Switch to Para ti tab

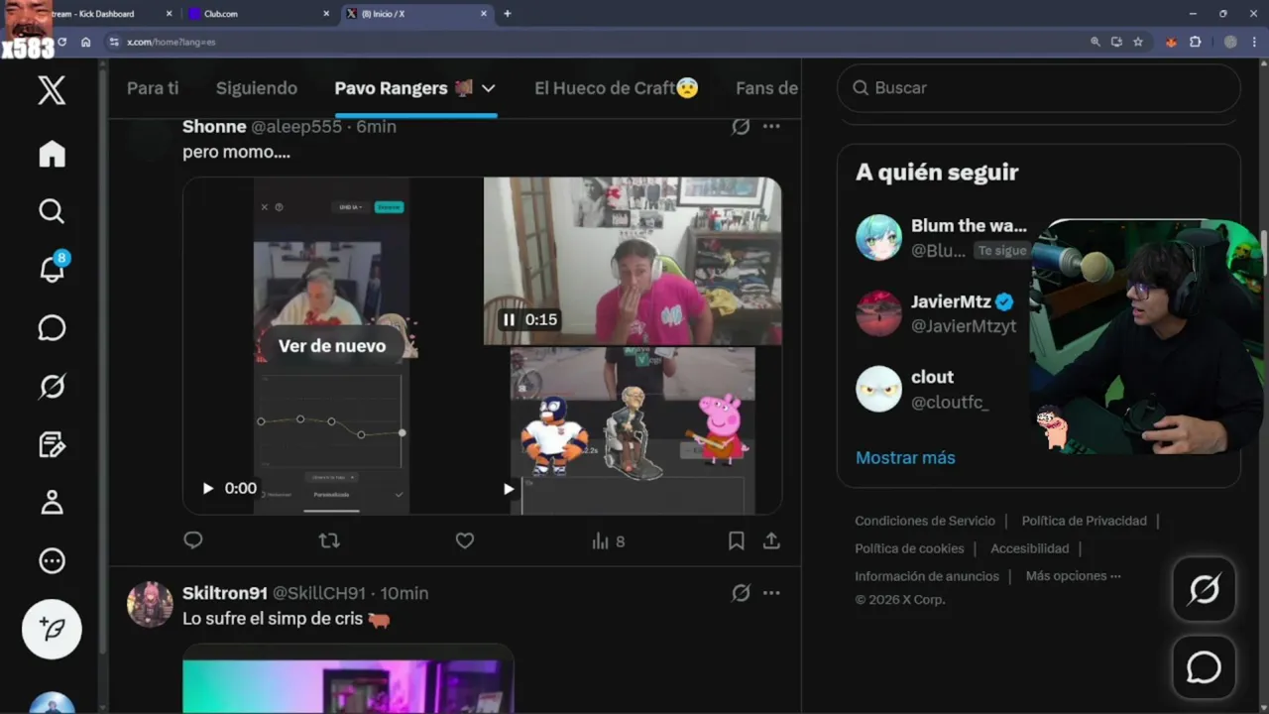[153, 88]
